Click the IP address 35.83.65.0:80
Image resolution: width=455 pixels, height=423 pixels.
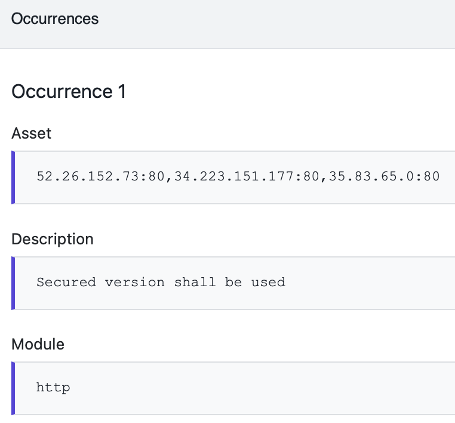pyautogui.click(x=384, y=176)
